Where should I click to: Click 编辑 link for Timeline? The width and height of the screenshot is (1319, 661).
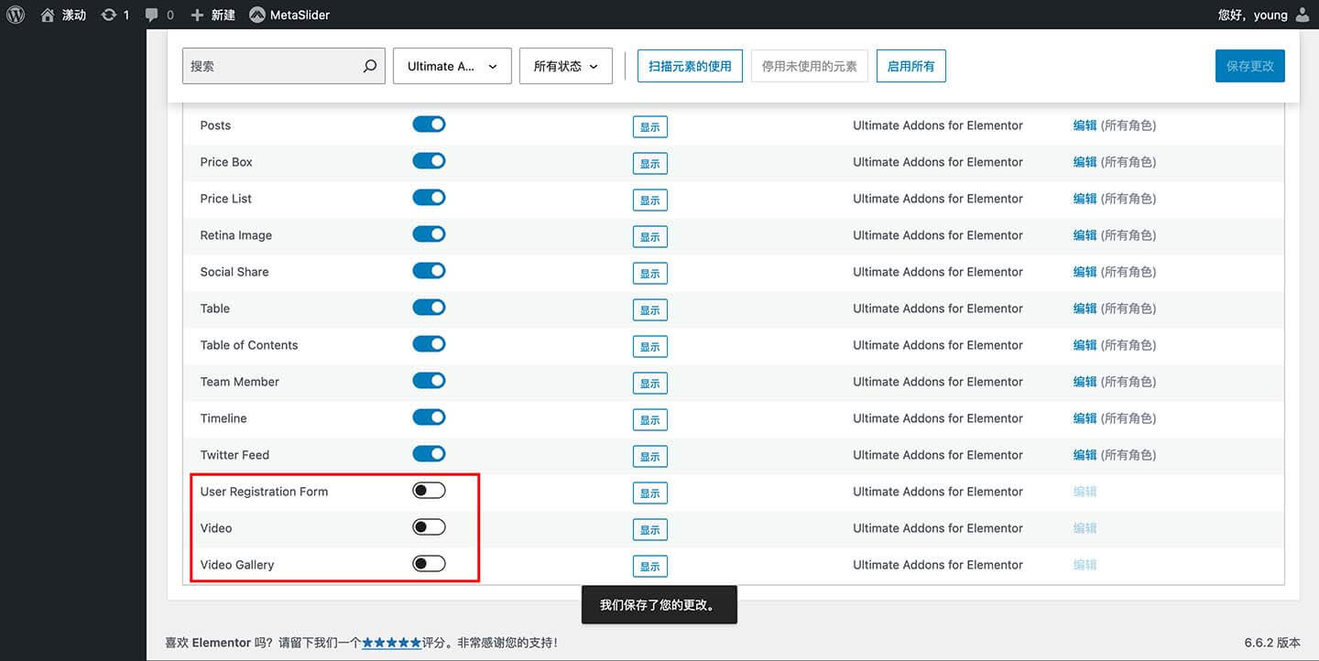tap(1085, 418)
